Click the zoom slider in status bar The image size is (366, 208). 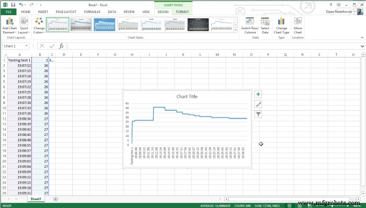(x=333, y=206)
